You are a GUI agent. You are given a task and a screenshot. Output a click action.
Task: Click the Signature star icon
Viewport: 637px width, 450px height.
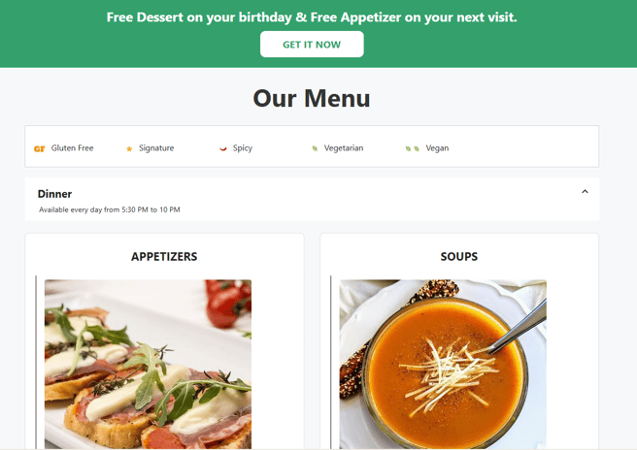pos(129,149)
